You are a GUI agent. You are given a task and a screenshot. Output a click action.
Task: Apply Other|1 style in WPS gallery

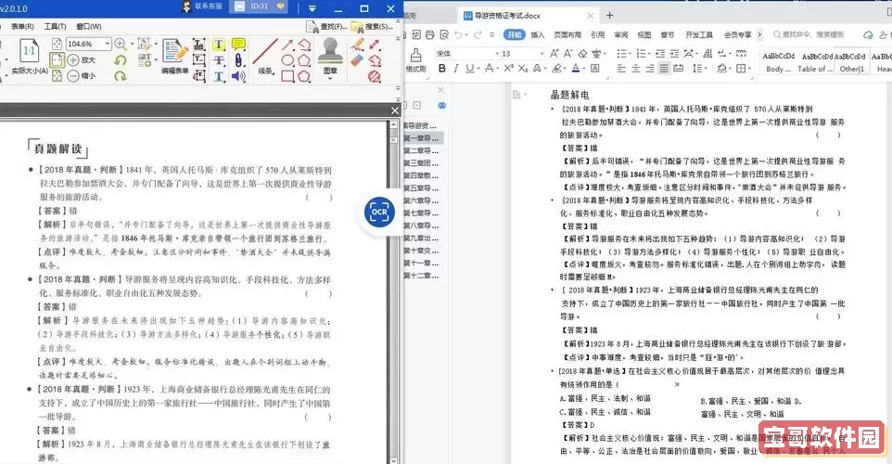point(851,62)
